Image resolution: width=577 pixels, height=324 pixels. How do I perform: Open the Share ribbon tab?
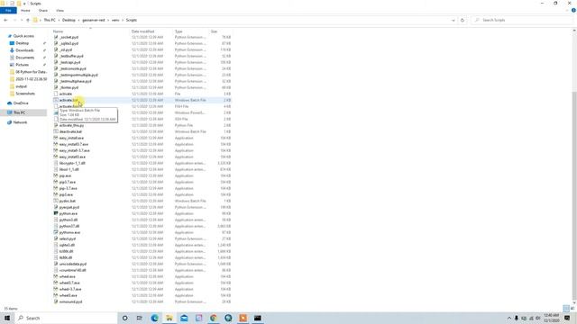point(43,10)
